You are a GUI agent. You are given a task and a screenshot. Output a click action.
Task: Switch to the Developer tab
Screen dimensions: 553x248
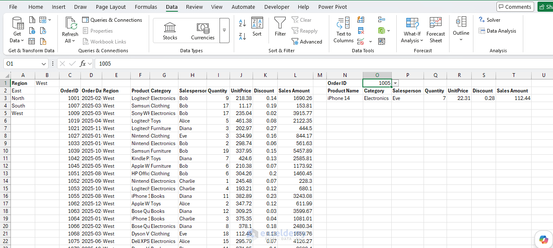tap(277, 7)
